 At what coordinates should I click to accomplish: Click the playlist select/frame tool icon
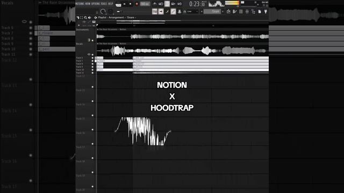coord(82,18)
